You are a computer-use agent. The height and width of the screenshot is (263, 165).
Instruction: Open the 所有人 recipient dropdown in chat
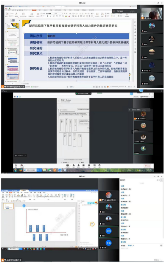pos(131,245)
